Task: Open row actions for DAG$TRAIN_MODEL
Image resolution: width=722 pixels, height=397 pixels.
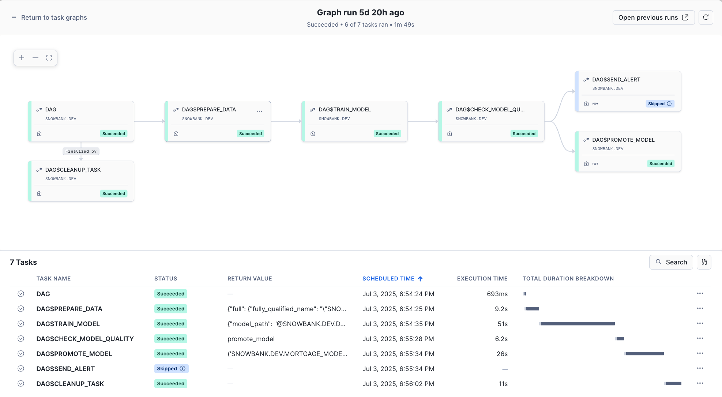Action: click(x=700, y=323)
